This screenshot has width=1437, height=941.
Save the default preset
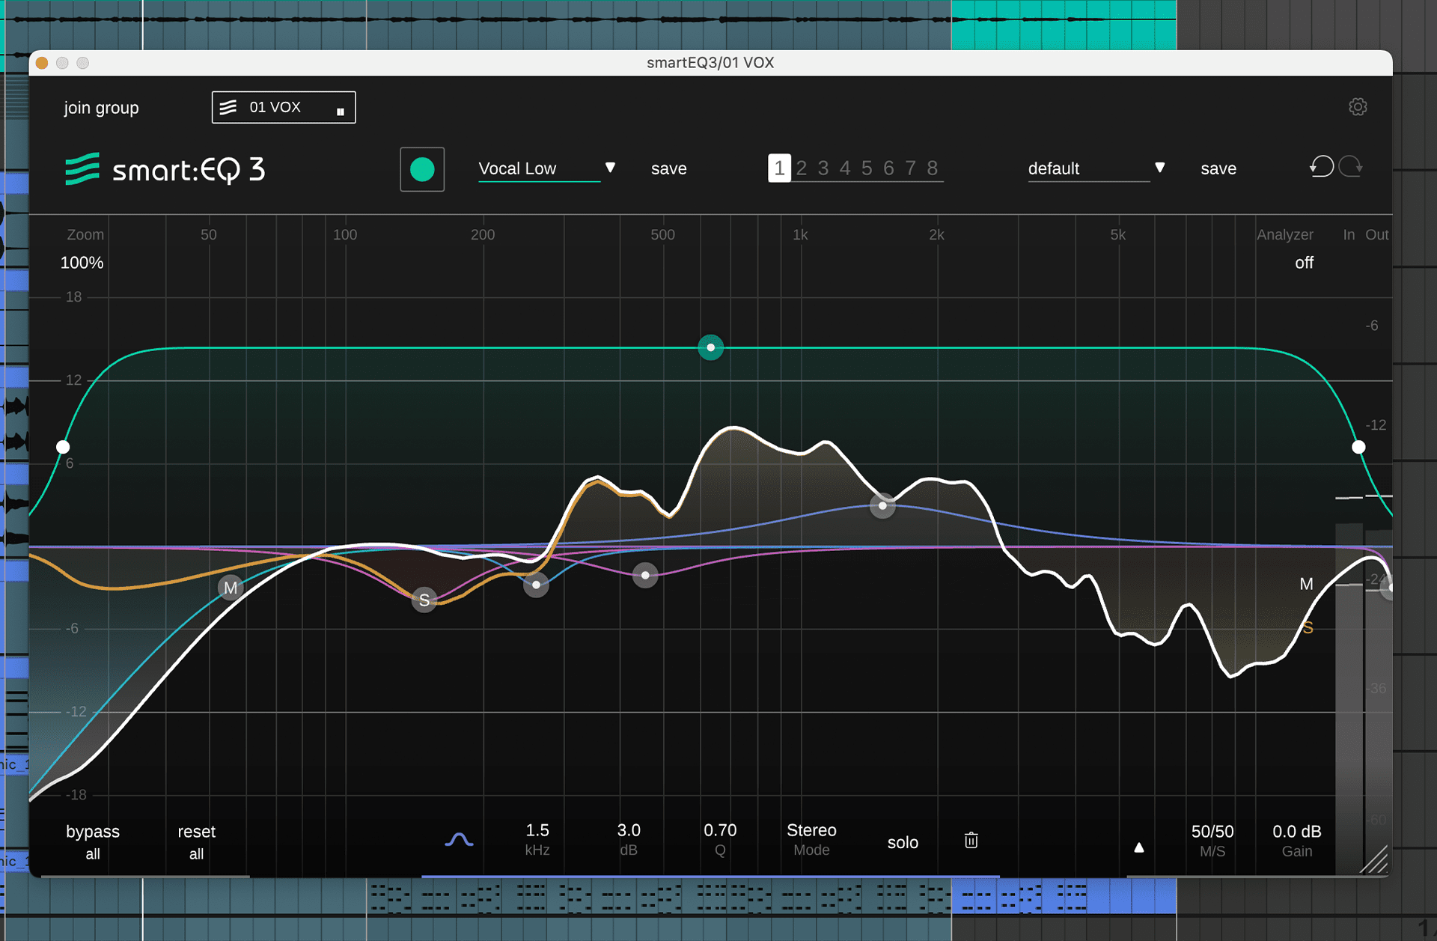[x=1218, y=169]
